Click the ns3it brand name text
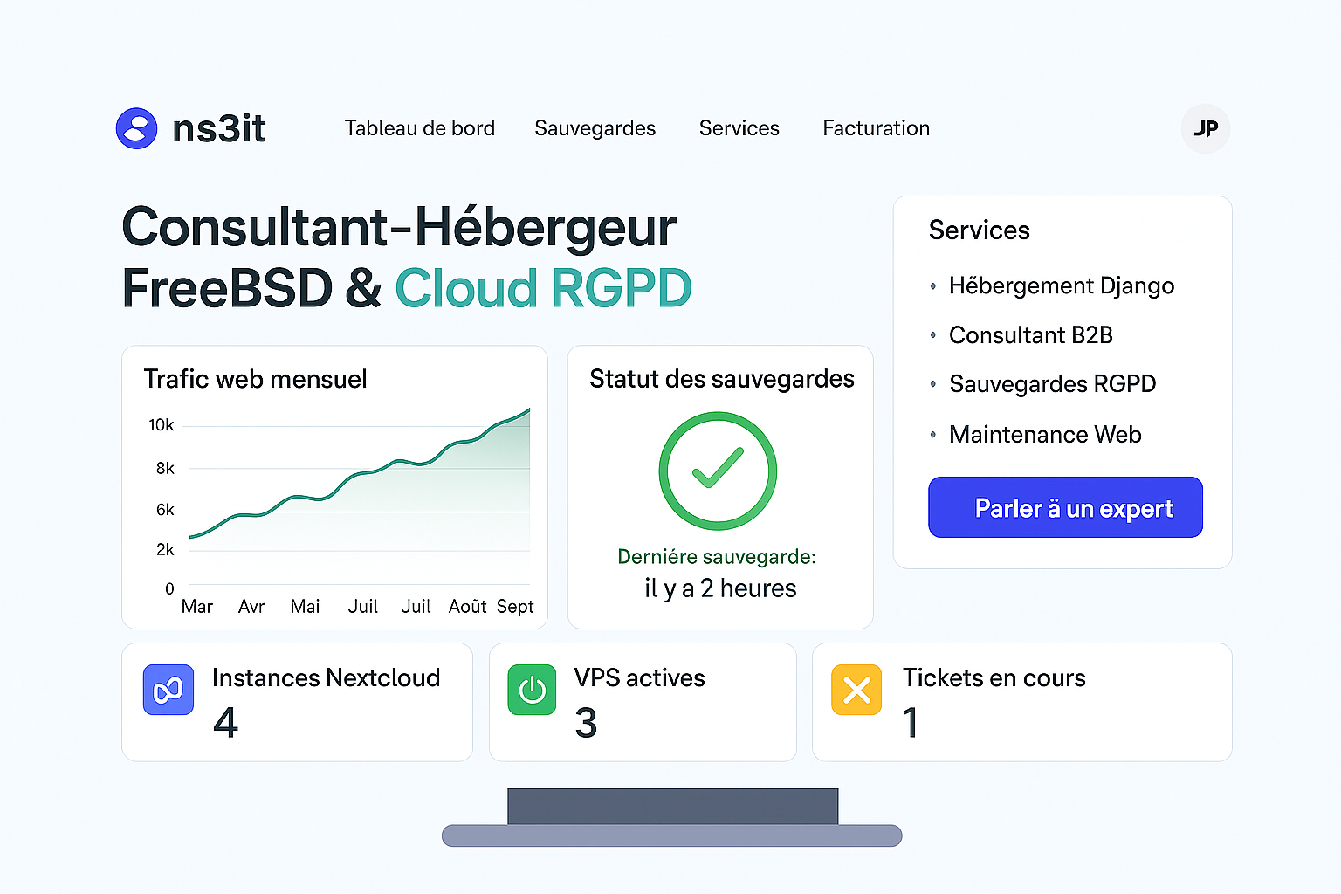The height and width of the screenshot is (894, 1341). coord(219,128)
